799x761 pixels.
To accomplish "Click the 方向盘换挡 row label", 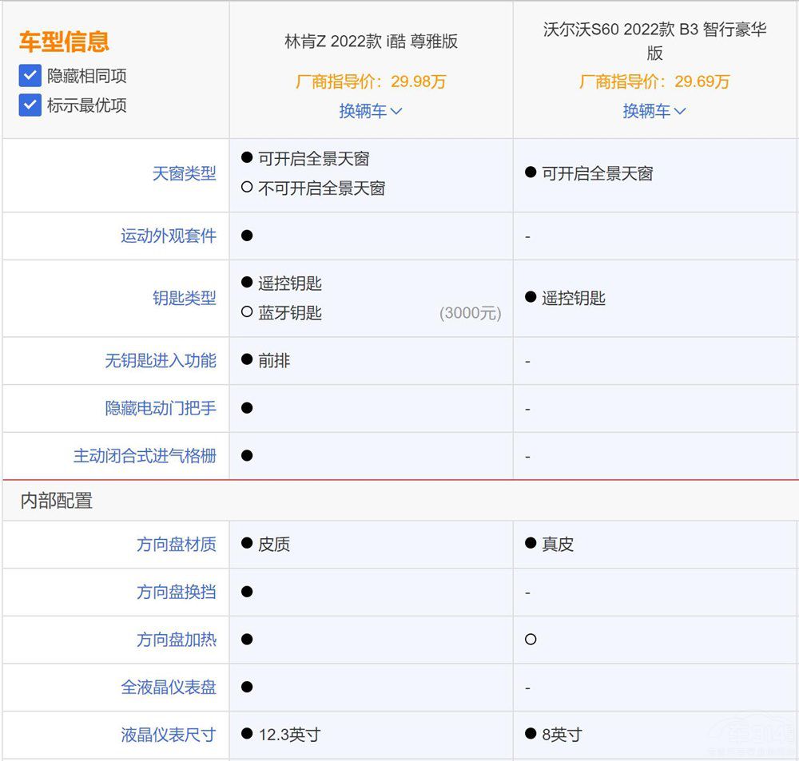I will [x=176, y=592].
